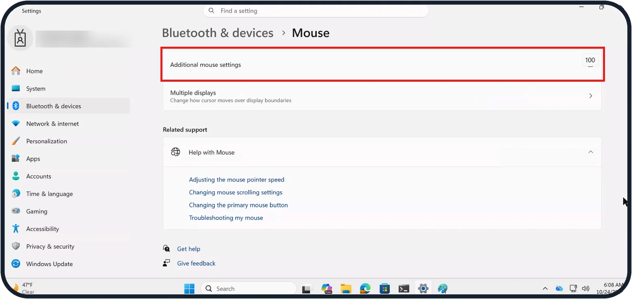The height and width of the screenshot is (299, 632).
Task: Open the network tray icon
Action: coord(573,289)
